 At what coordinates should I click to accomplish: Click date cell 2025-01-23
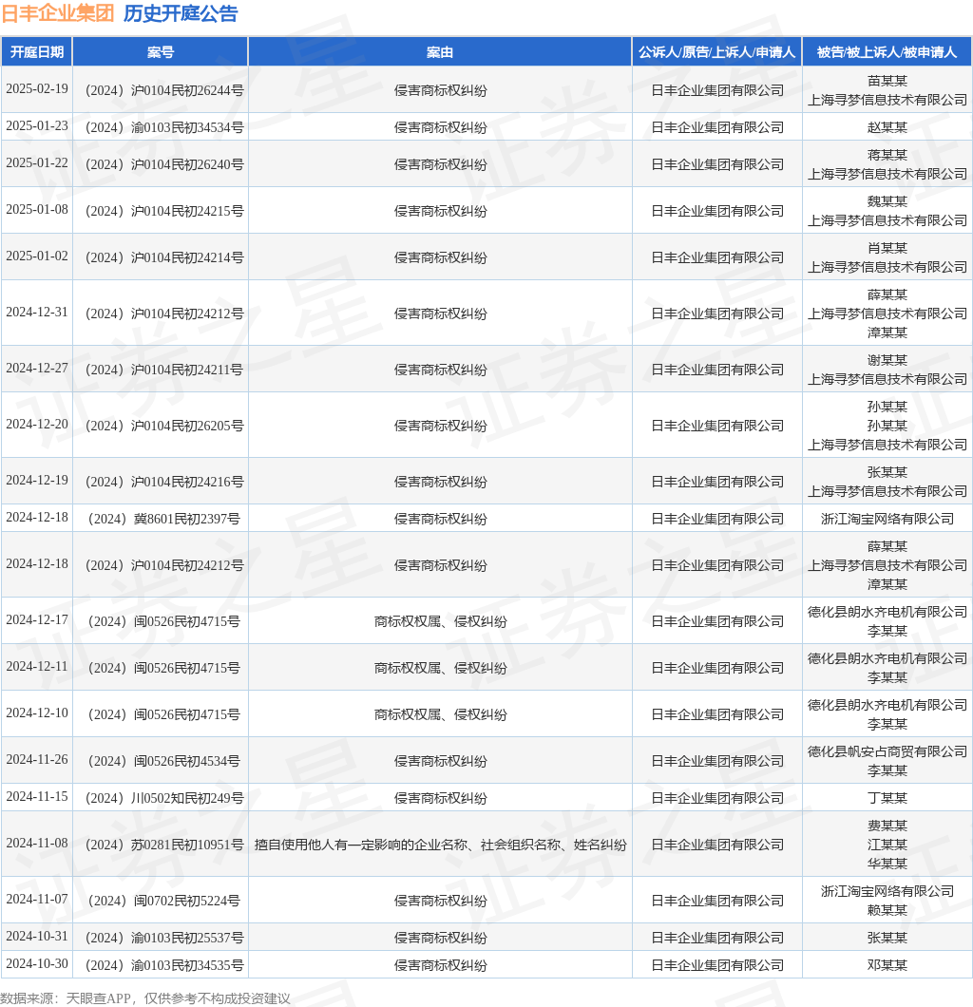click(x=37, y=125)
